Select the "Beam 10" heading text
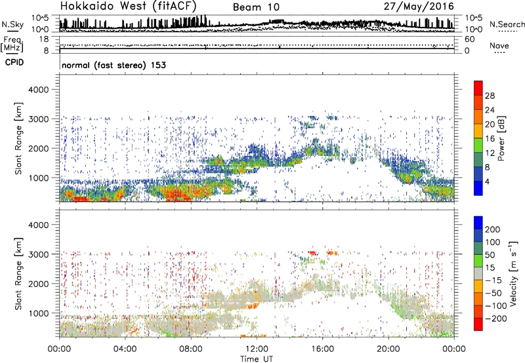Image resolution: width=525 pixels, height=363 pixels. point(256,7)
